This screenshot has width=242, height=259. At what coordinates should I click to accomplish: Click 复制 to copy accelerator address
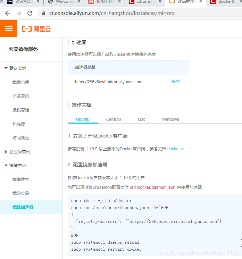175,82
